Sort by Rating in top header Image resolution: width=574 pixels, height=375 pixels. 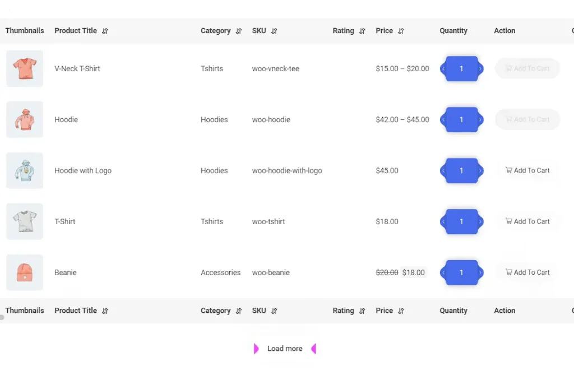tap(362, 31)
